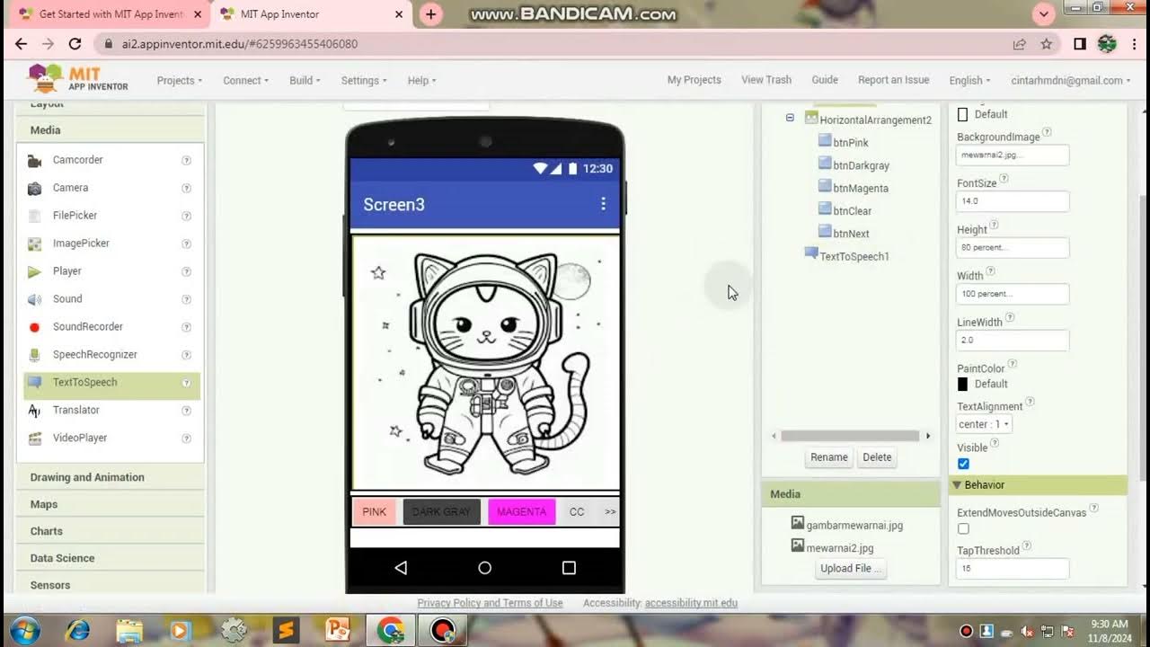Viewport: 1150px width, 647px height.
Task: Open Chrome from the taskbar
Action: click(391, 630)
